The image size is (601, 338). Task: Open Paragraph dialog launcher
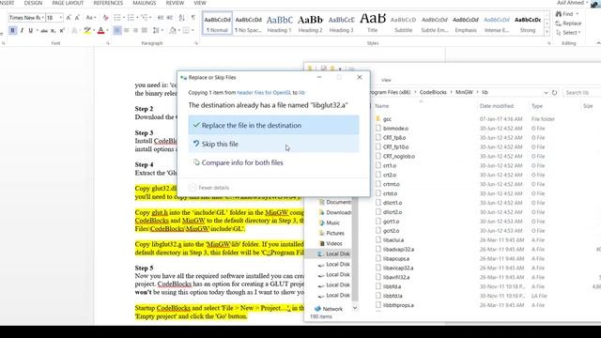[196, 43]
